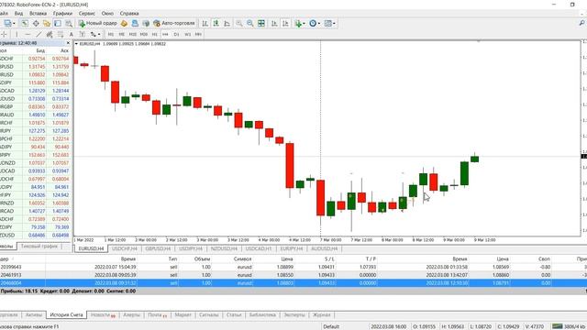
Task: Switch timeframe to W1
Action: point(187,34)
